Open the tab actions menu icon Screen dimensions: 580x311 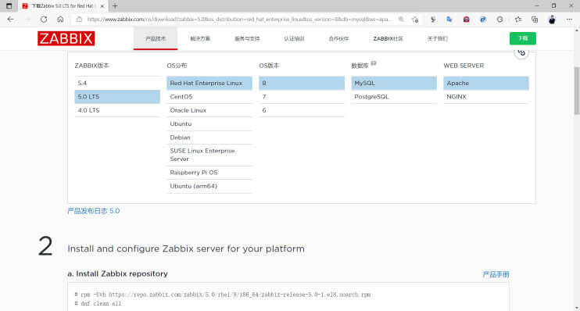tap(9, 6)
